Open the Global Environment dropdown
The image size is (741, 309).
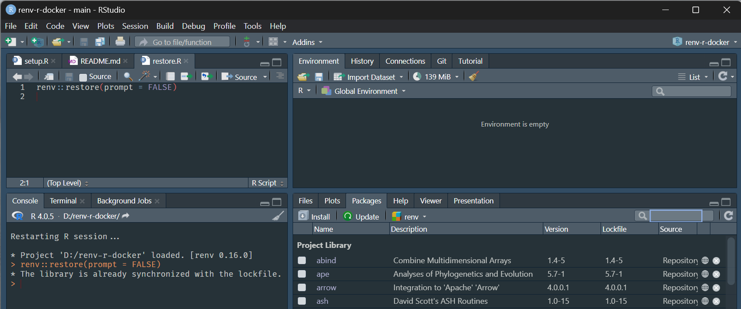pos(364,91)
